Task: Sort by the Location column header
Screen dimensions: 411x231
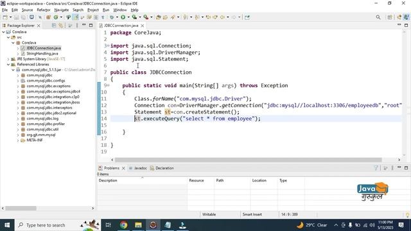Action: point(264,180)
